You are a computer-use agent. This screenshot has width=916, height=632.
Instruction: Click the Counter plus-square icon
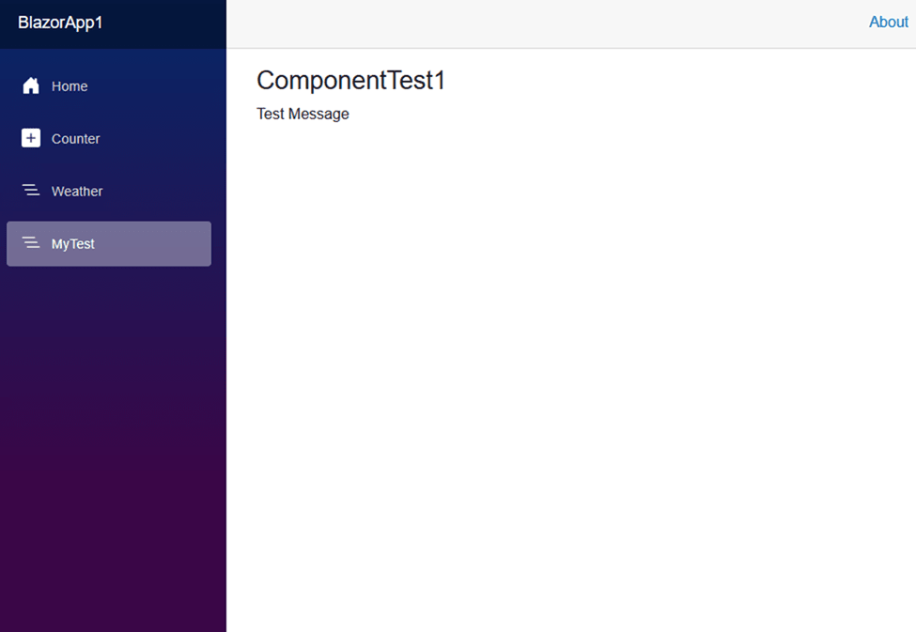click(x=31, y=138)
